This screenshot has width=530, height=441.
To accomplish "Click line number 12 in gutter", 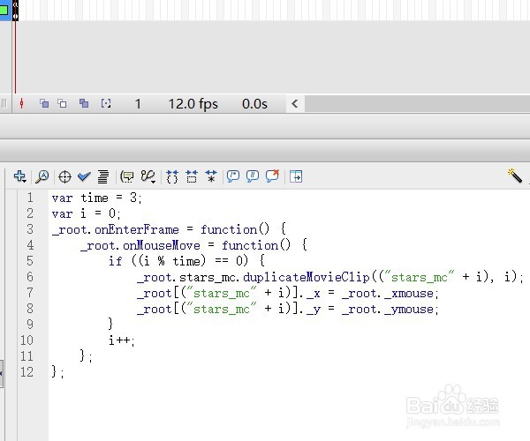I will click(x=26, y=372).
